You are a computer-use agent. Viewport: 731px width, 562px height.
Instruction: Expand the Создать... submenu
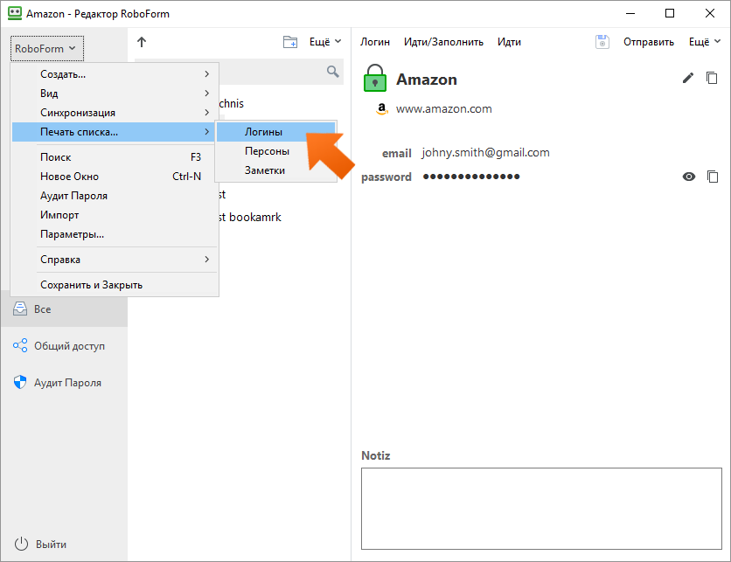(x=115, y=74)
